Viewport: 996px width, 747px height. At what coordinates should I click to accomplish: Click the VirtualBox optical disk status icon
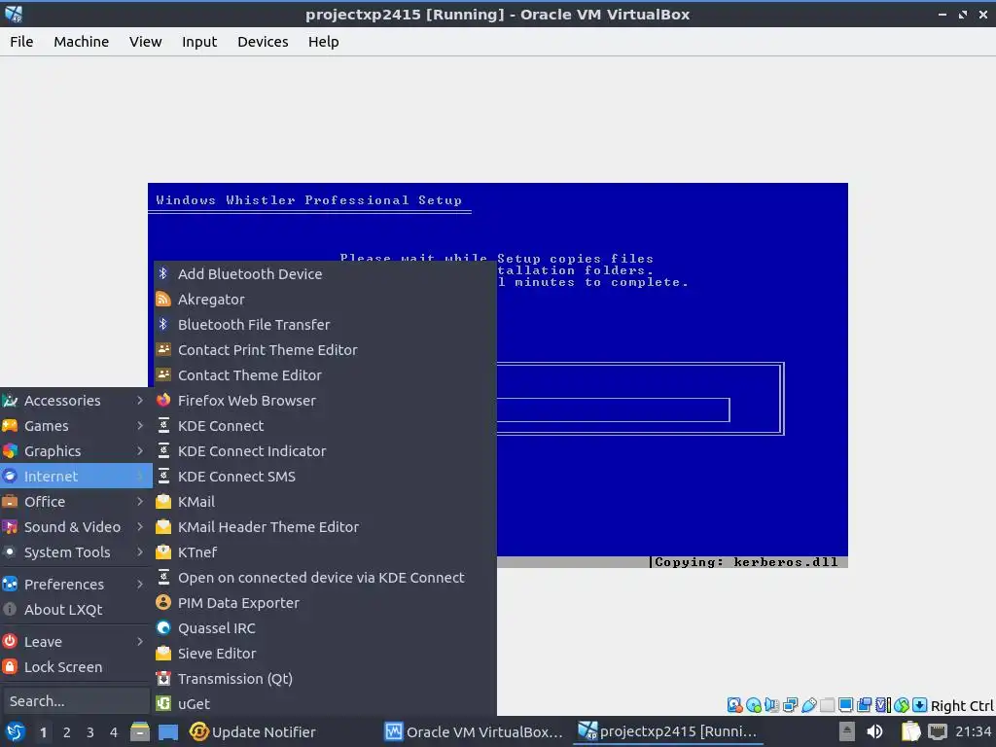[x=754, y=705]
